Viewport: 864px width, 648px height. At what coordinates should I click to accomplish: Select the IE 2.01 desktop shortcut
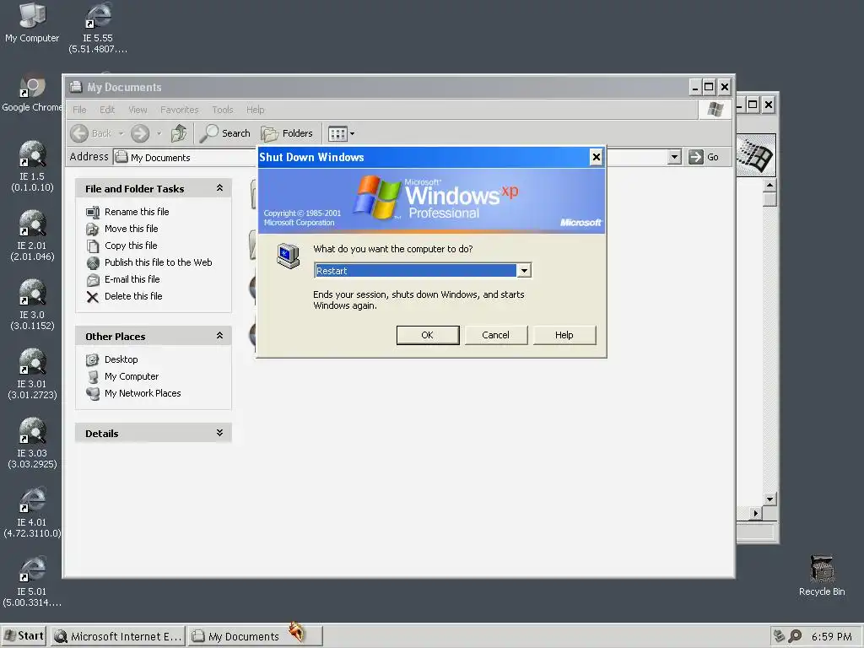point(32,235)
